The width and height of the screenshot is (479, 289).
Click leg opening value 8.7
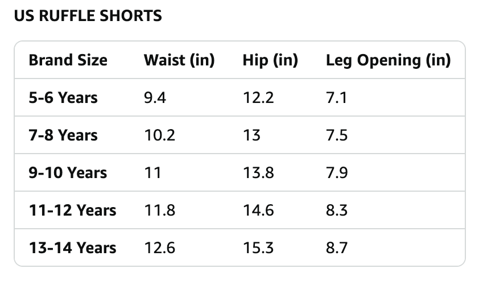(337, 248)
